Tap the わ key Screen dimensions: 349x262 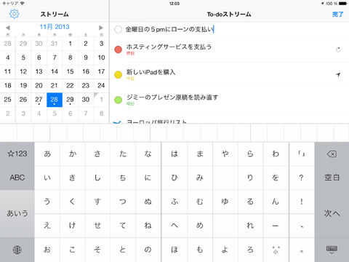[276, 154]
